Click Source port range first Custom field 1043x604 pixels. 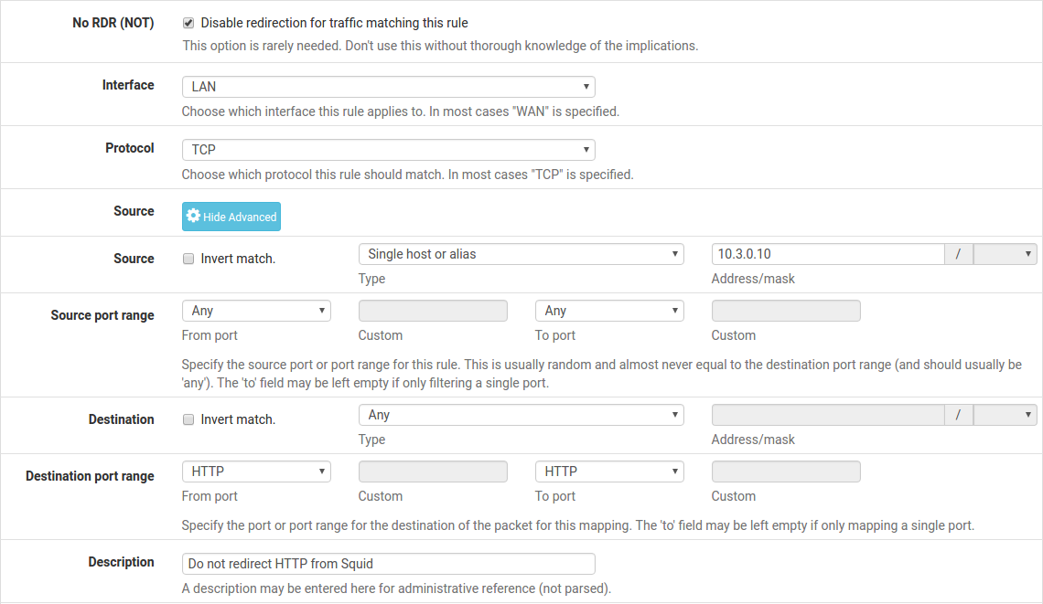[x=433, y=311]
